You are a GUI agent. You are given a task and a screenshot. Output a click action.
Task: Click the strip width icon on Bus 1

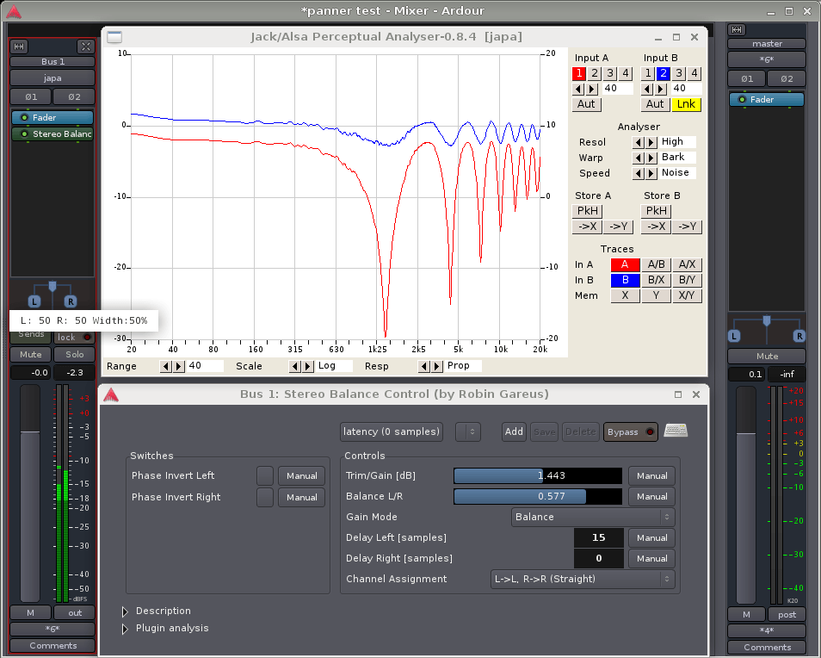(x=20, y=47)
